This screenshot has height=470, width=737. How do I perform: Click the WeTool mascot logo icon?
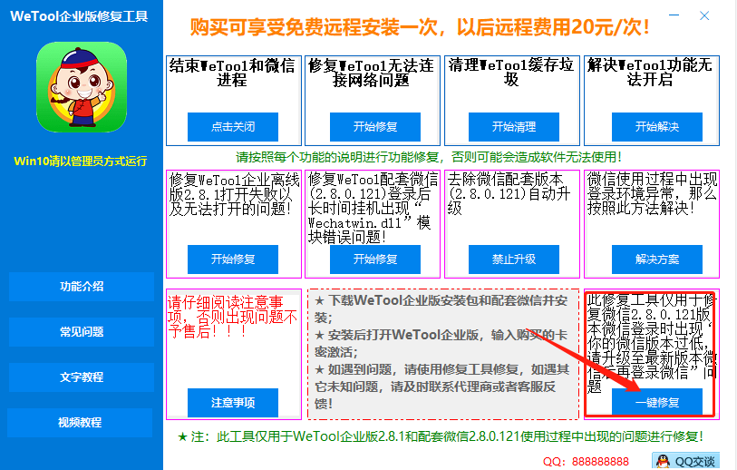pos(82,87)
